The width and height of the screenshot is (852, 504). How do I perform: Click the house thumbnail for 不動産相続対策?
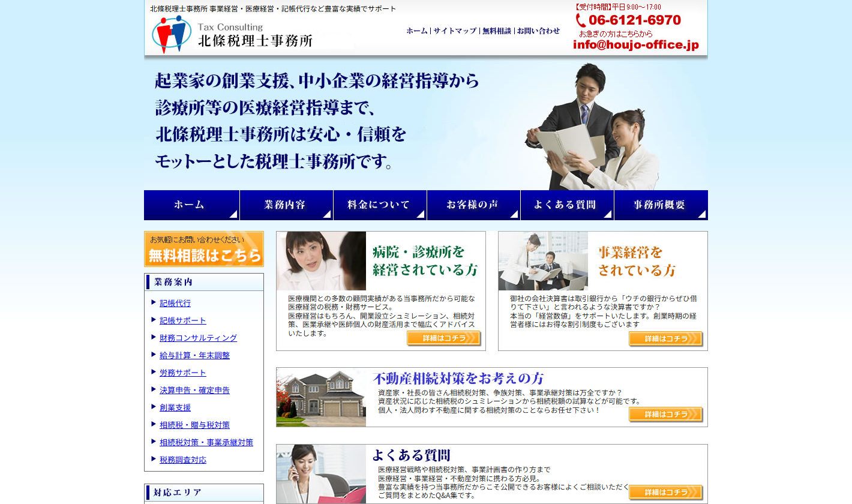pos(321,397)
